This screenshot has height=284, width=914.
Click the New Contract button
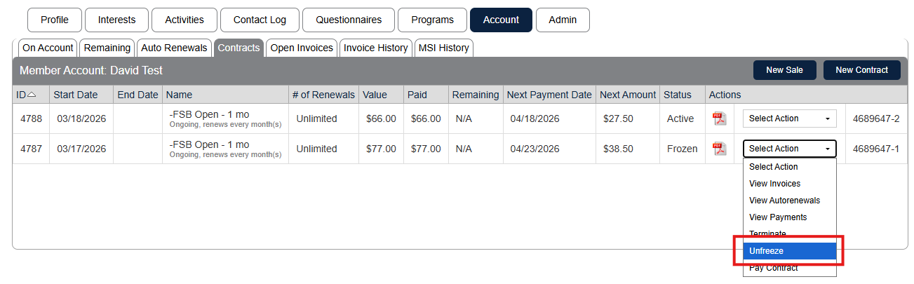pyautogui.click(x=861, y=70)
